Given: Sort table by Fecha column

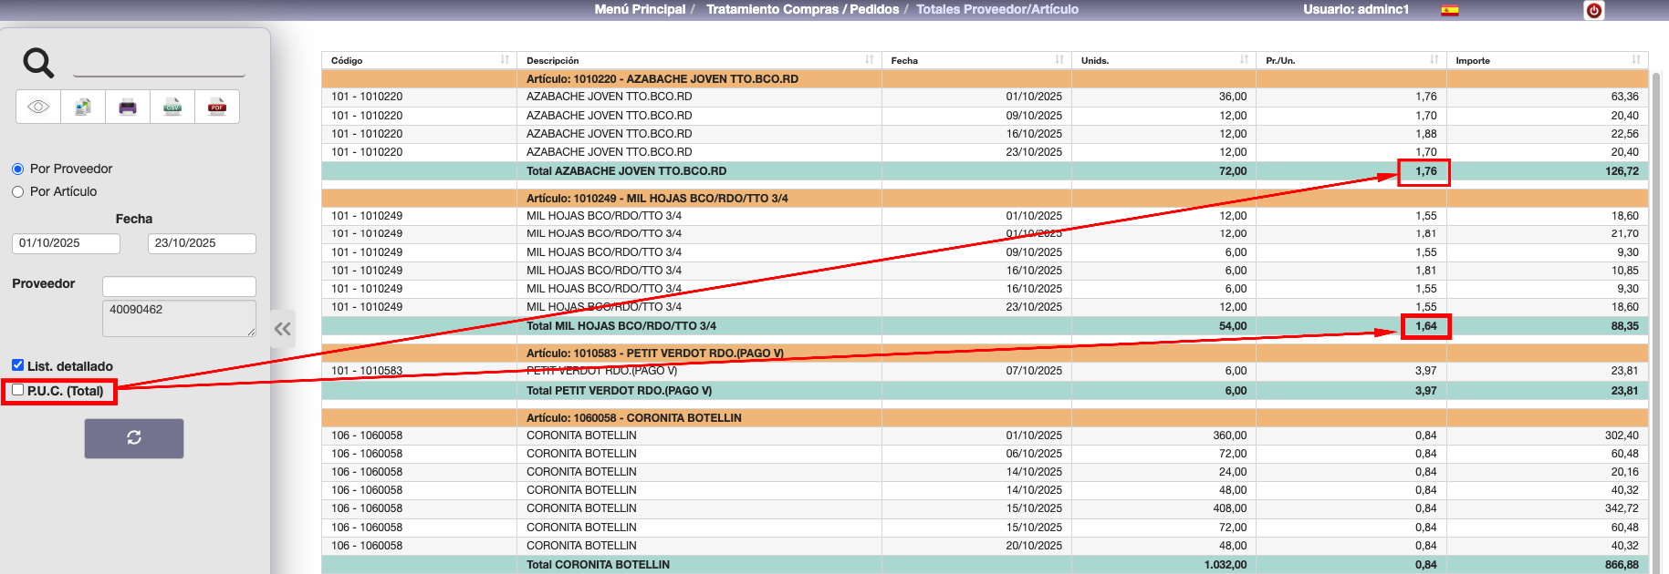Looking at the screenshot, I should 1059,60.
